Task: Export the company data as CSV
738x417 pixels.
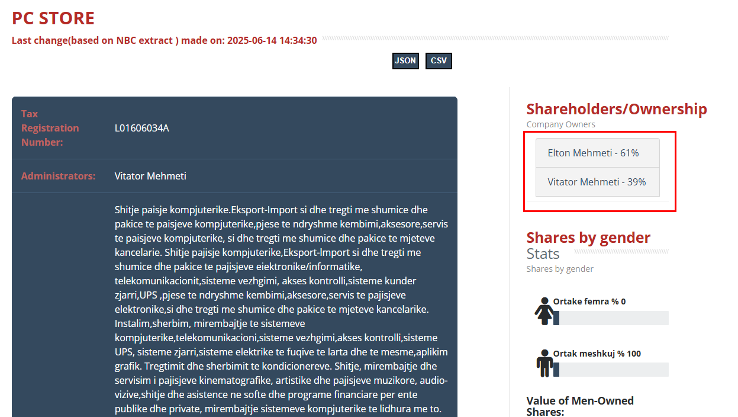Action: tap(439, 61)
